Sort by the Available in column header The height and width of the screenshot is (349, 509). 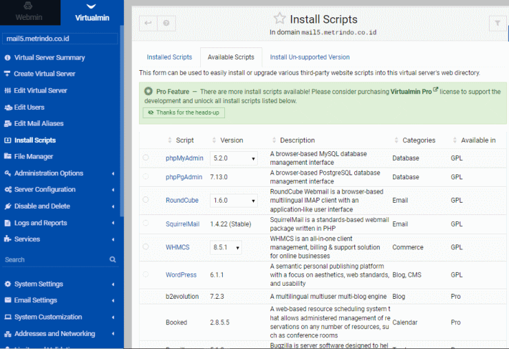coord(478,140)
